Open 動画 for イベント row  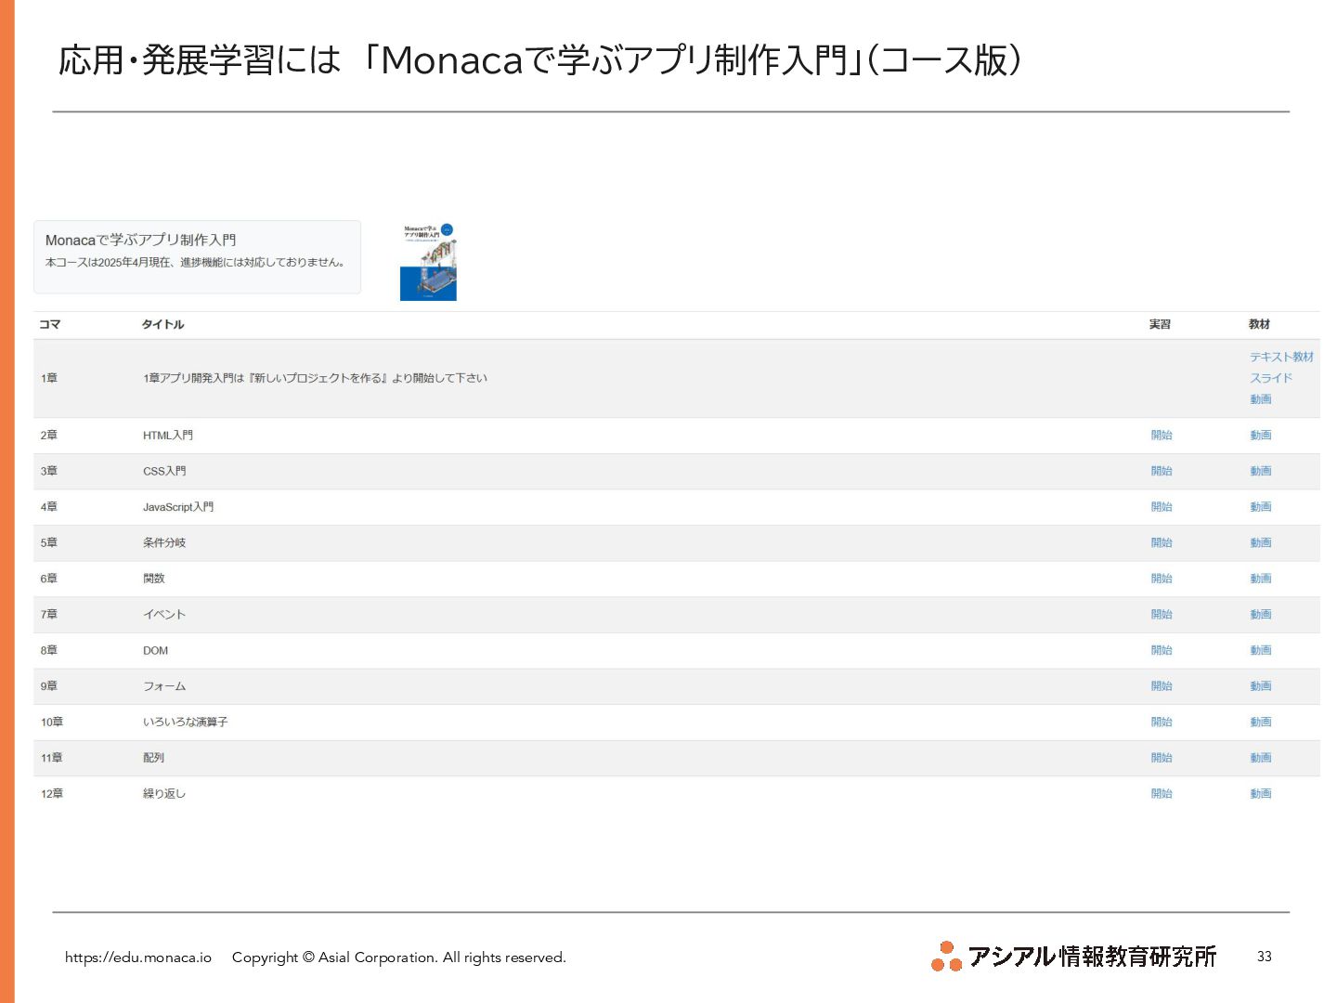pos(1260,615)
